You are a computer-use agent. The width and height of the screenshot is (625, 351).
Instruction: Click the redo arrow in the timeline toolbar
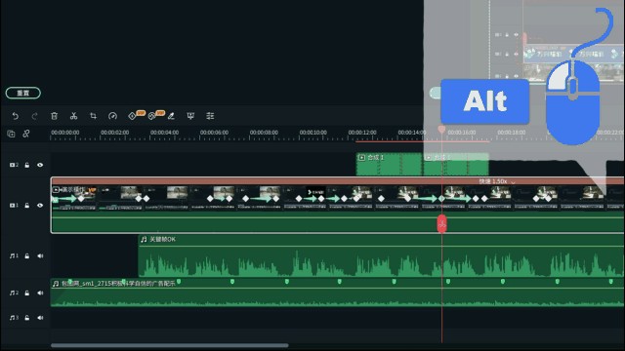point(35,116)
